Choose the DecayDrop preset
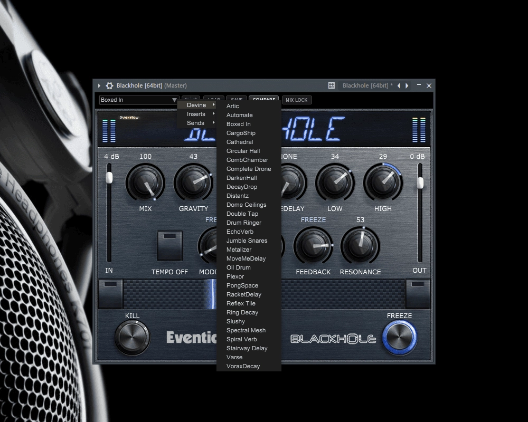The width and height of the screenshot is (528, 422). pyautogui.click(x=249, y=187)
